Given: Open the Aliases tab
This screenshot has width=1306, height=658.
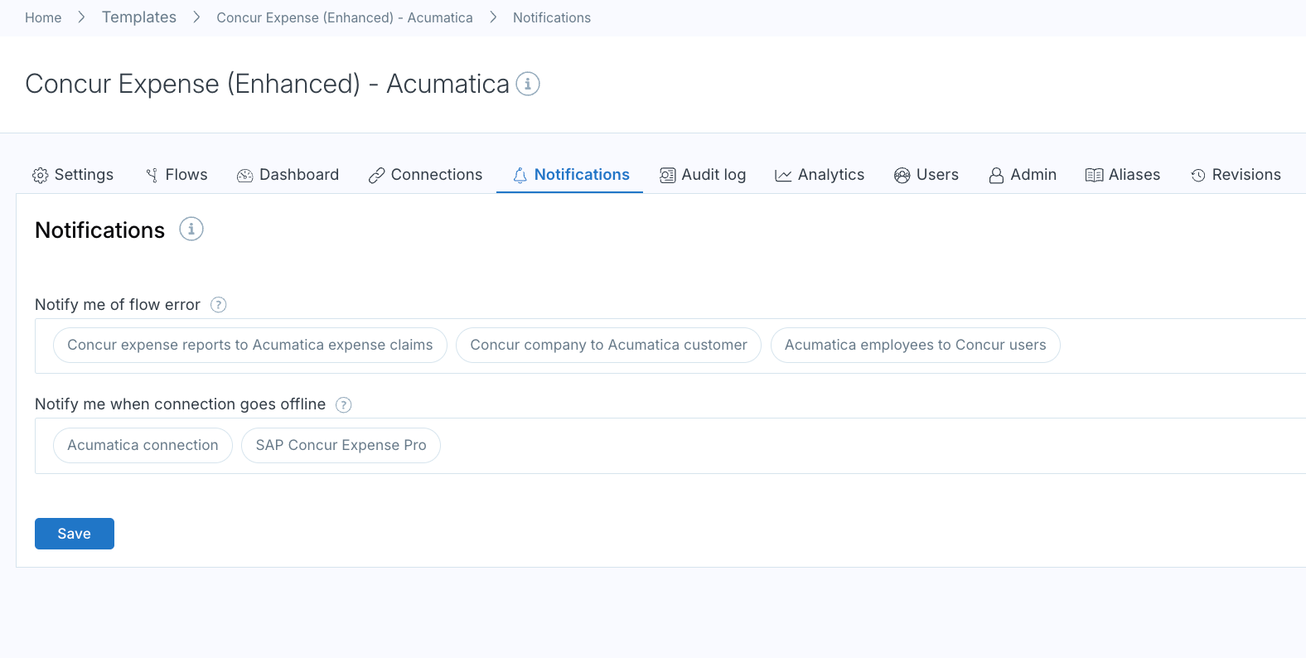Looking at the screenshot, I should [x=1123, y=175].
